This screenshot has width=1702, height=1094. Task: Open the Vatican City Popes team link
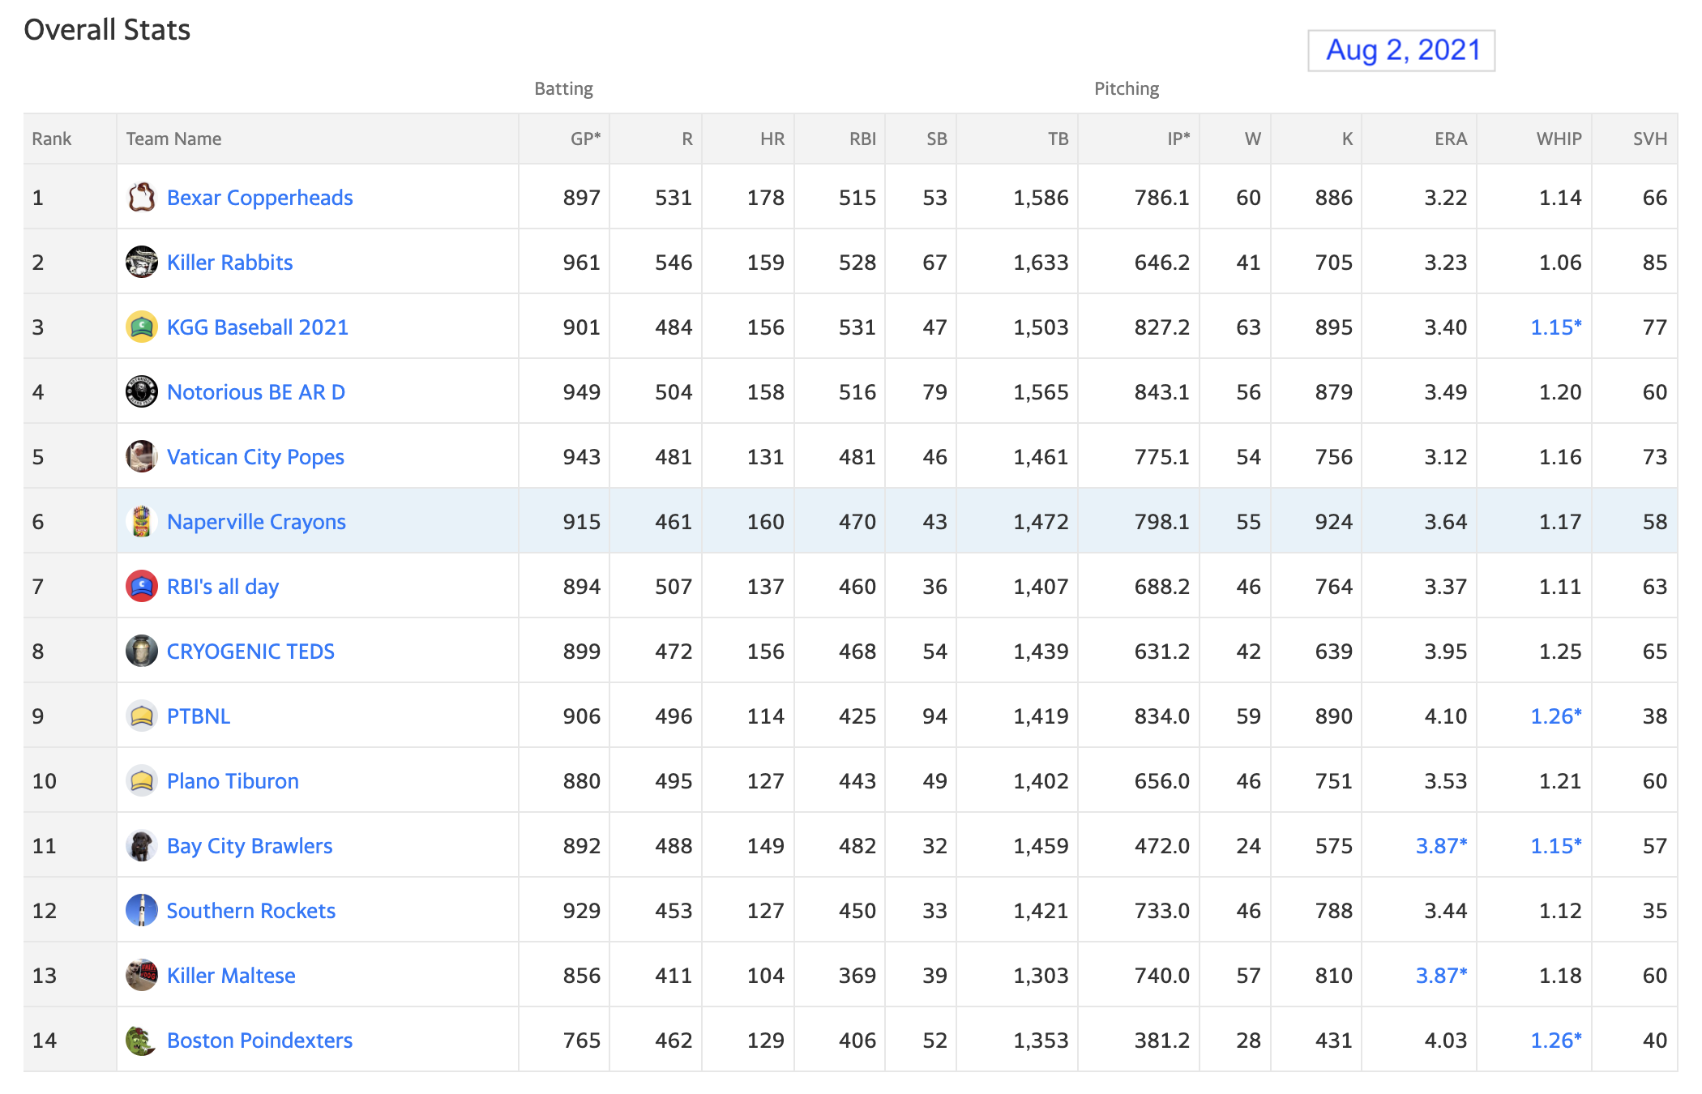click(255, 457)
